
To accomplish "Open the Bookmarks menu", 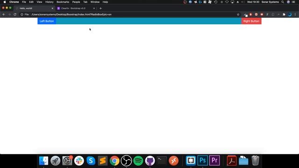I will click(x=63, y=2).
